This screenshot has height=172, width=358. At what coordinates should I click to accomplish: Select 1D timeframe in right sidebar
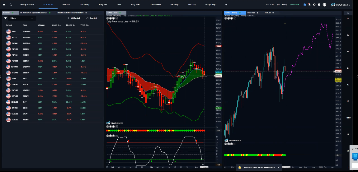pos(348,85)
